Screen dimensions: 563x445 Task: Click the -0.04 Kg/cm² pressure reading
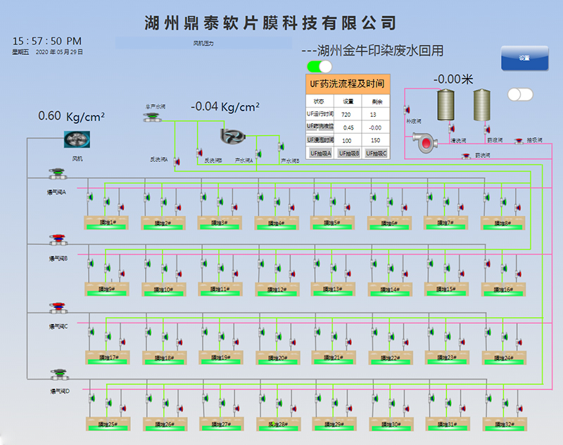(225, 106)
